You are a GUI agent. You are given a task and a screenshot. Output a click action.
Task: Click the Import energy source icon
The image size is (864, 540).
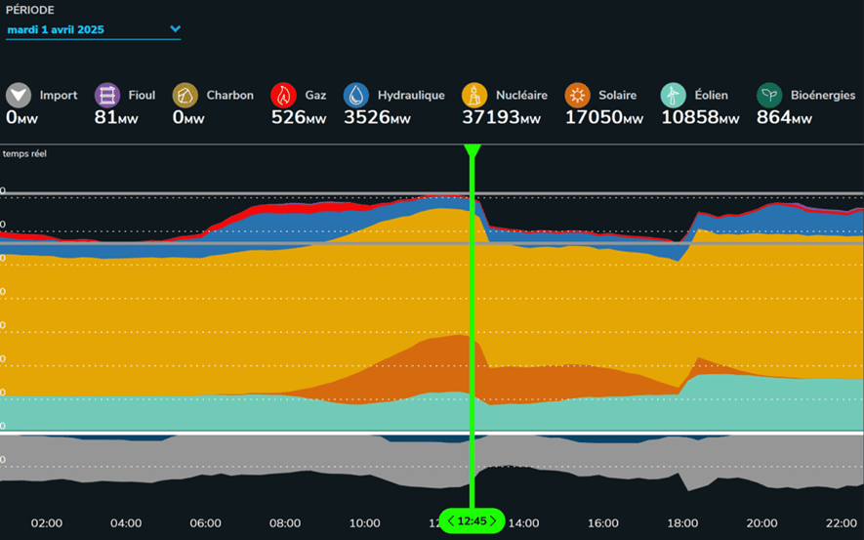pyautogui.click(x=19, y=96)
